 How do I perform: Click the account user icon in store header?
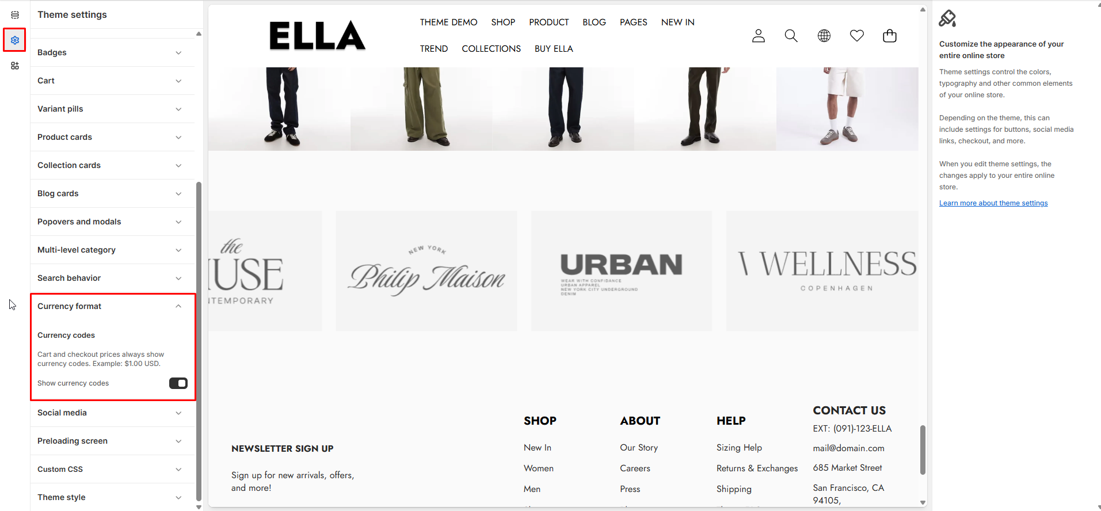(x=759, y=36)
